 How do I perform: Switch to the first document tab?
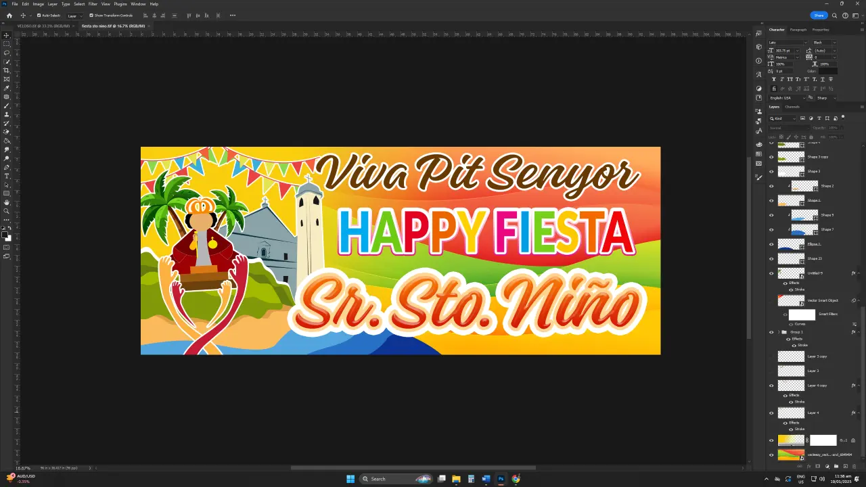pos(43,26)
